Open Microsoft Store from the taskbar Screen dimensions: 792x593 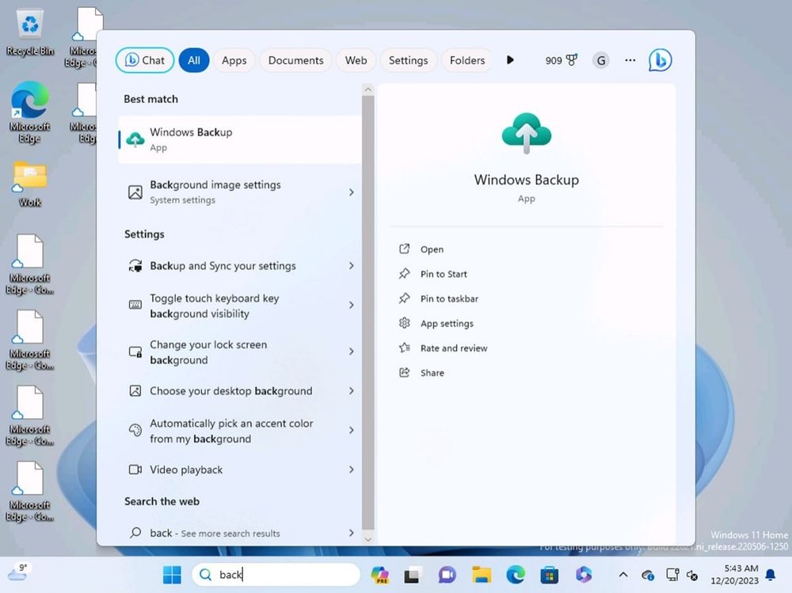(x=549, y=575)
